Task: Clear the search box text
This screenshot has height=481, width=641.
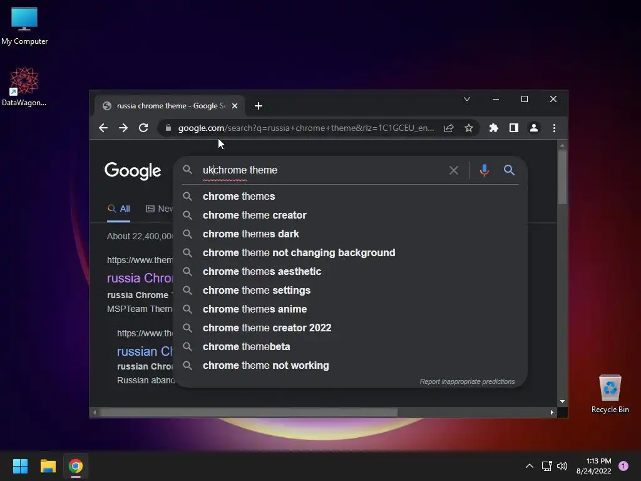Action: coord(454,170)
